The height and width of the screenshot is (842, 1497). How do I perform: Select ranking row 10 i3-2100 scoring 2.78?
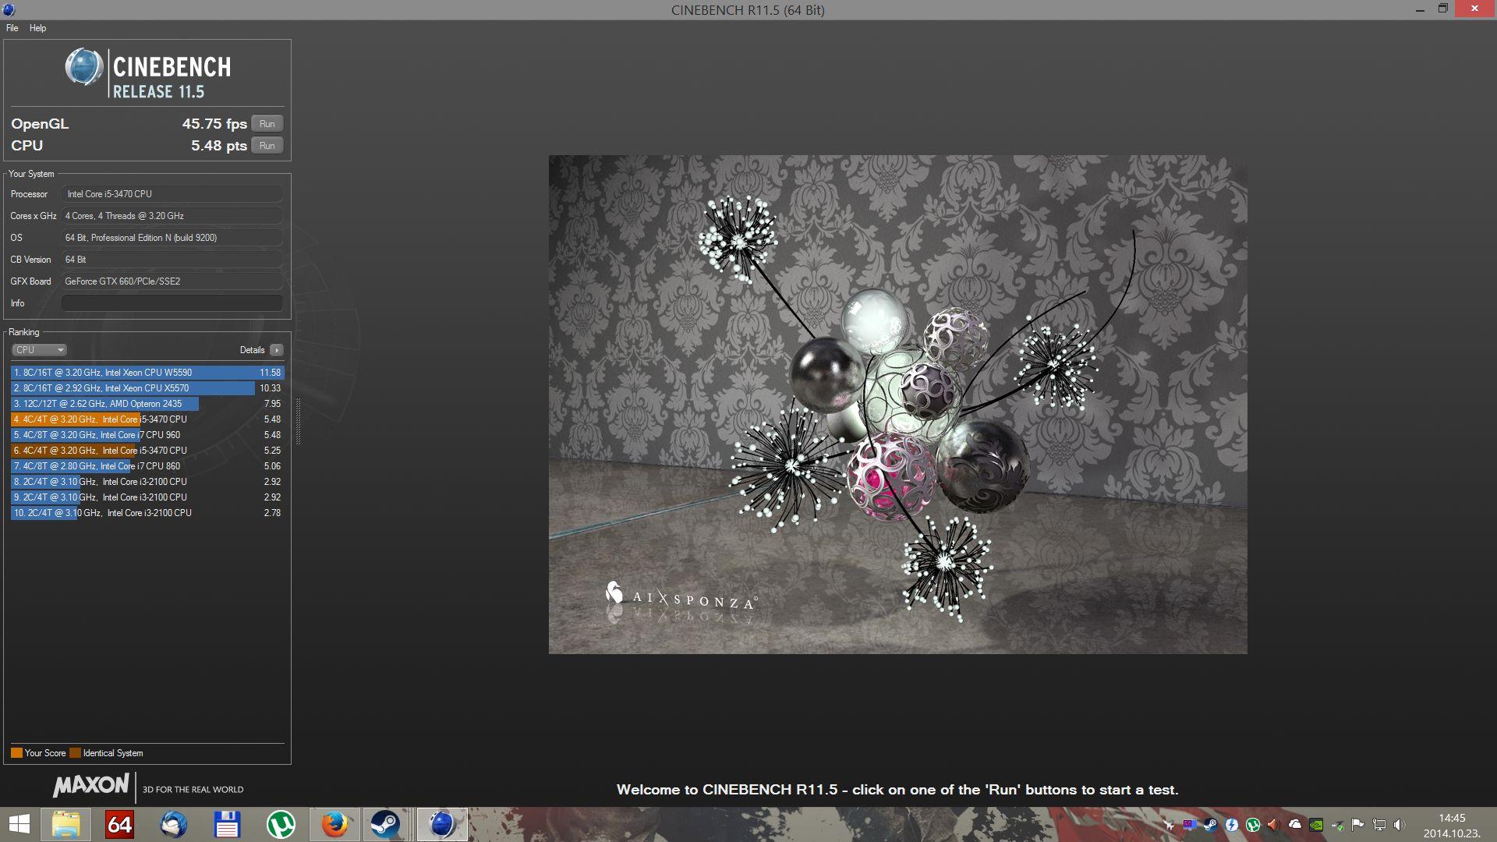pos(147,513)
